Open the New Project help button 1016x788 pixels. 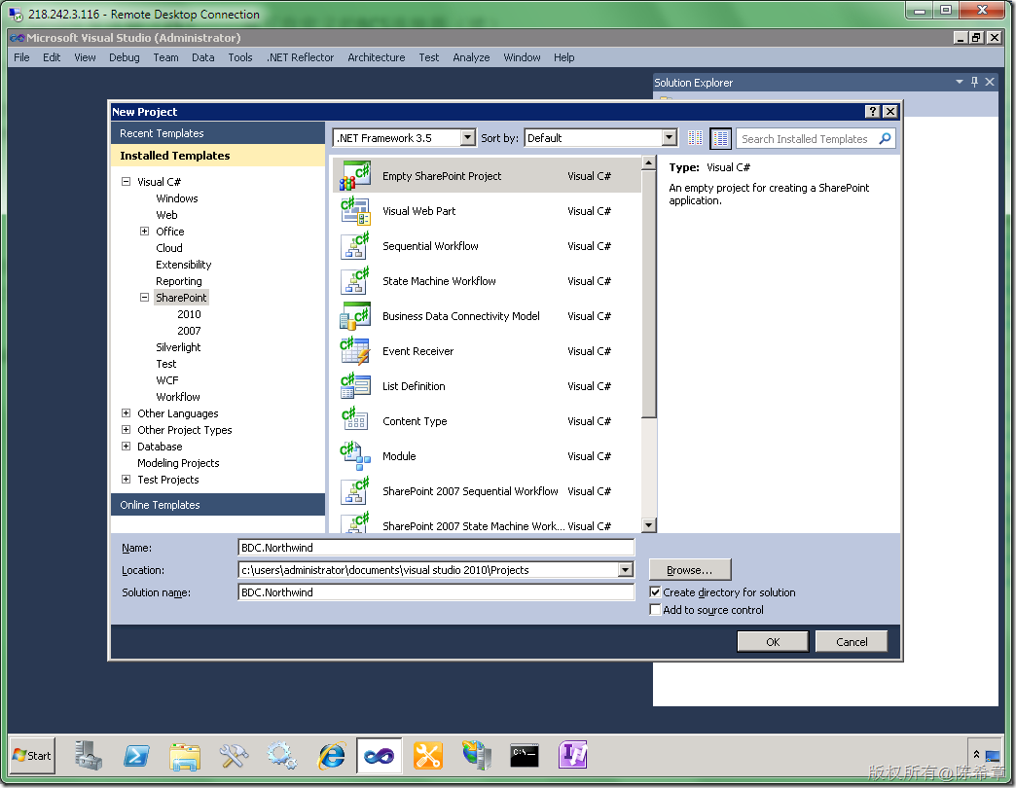coord(873,111)
